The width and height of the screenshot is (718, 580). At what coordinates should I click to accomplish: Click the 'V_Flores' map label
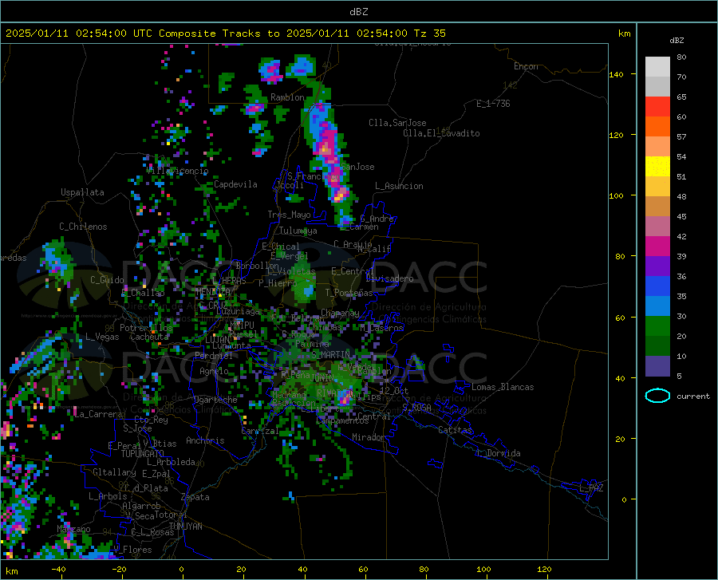point(133,550)
